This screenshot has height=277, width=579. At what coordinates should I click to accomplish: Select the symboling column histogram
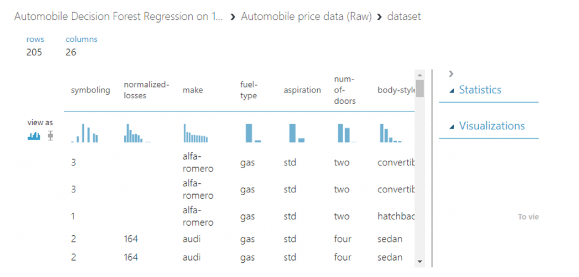click(x=85, y=133)
